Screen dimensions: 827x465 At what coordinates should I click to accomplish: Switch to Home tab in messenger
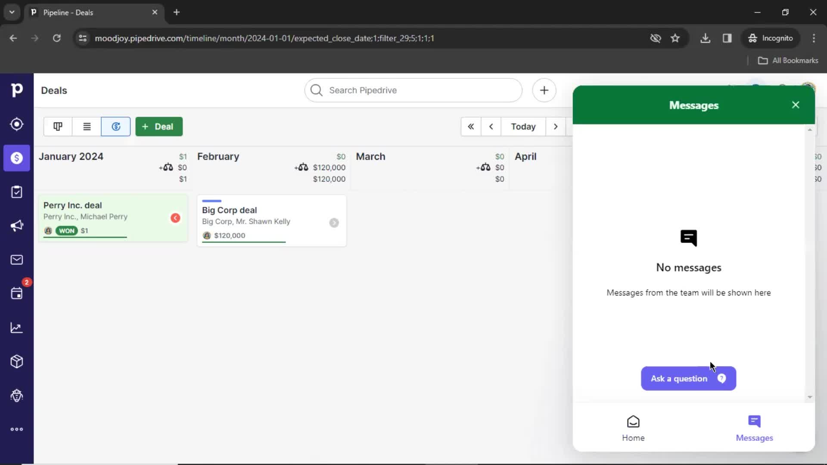point(633,428)
